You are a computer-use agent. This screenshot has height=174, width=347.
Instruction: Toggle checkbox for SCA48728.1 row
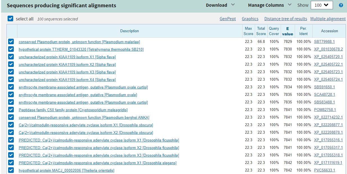[x=11, y=94]
